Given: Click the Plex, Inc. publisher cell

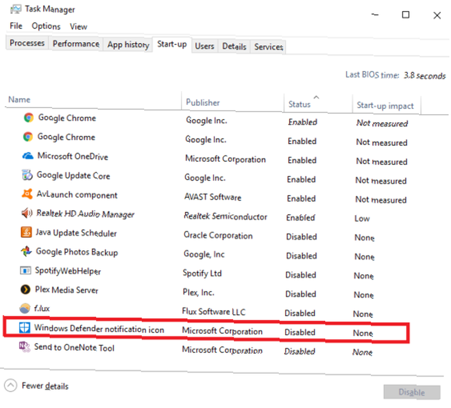Looking at the screenshot, I should pos(198,293).
